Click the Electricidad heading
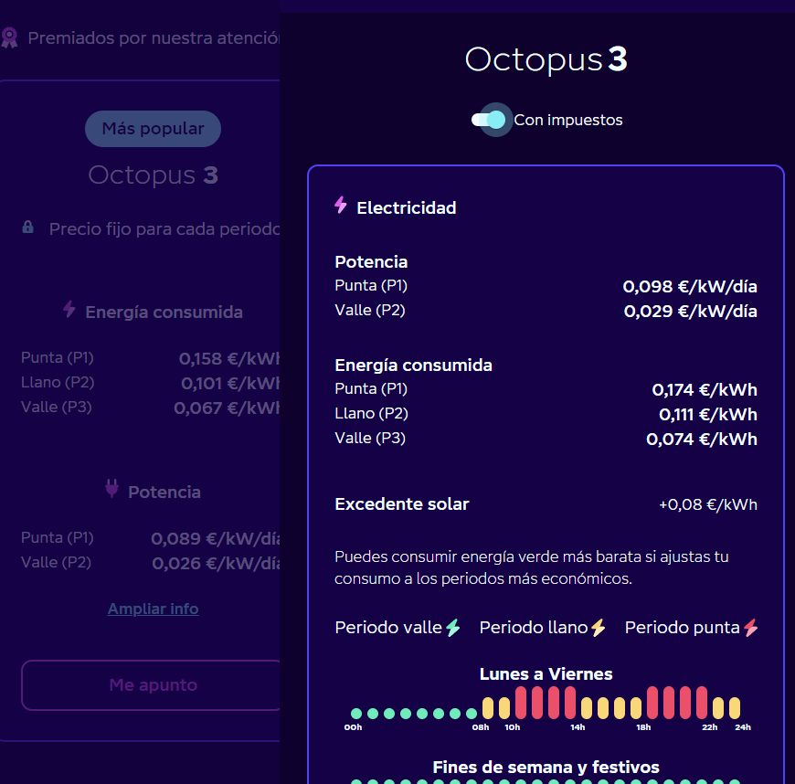 tap(407, 208)
